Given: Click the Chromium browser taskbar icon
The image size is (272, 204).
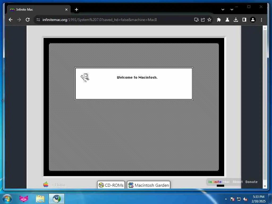Looking at the screenshot, I should point(57,199).
